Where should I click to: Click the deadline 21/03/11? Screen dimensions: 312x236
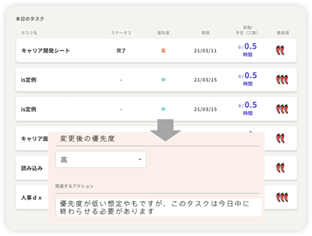coord(205,50)
